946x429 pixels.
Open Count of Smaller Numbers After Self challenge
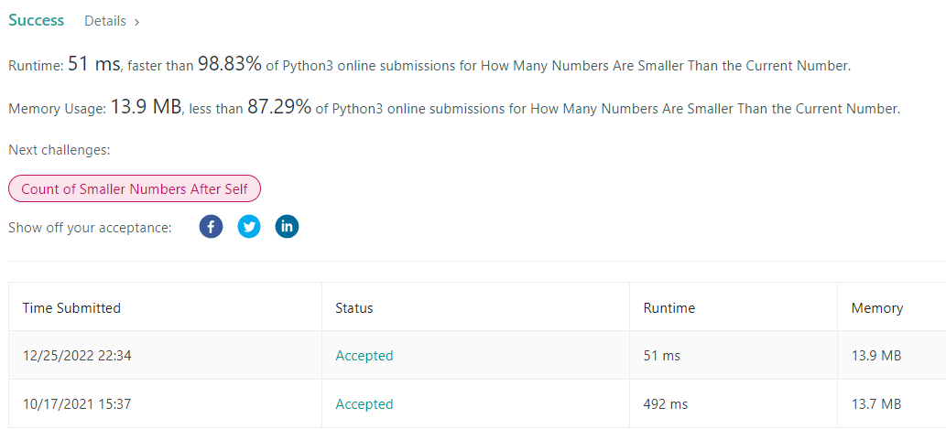click(x=135, y=188)
